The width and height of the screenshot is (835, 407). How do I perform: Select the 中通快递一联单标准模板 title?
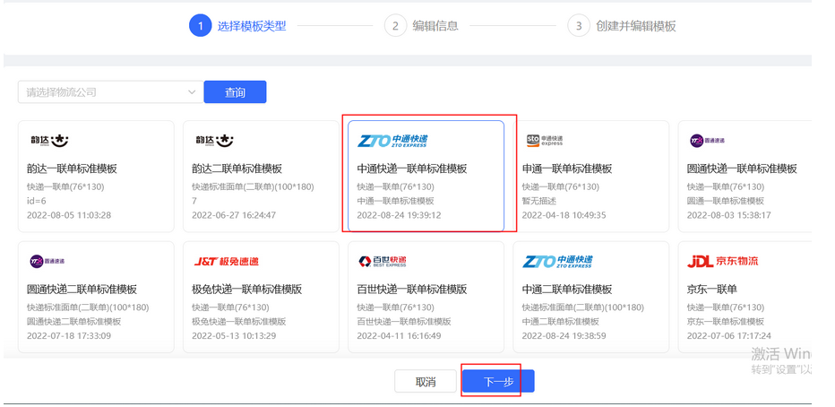click(411, 169)
